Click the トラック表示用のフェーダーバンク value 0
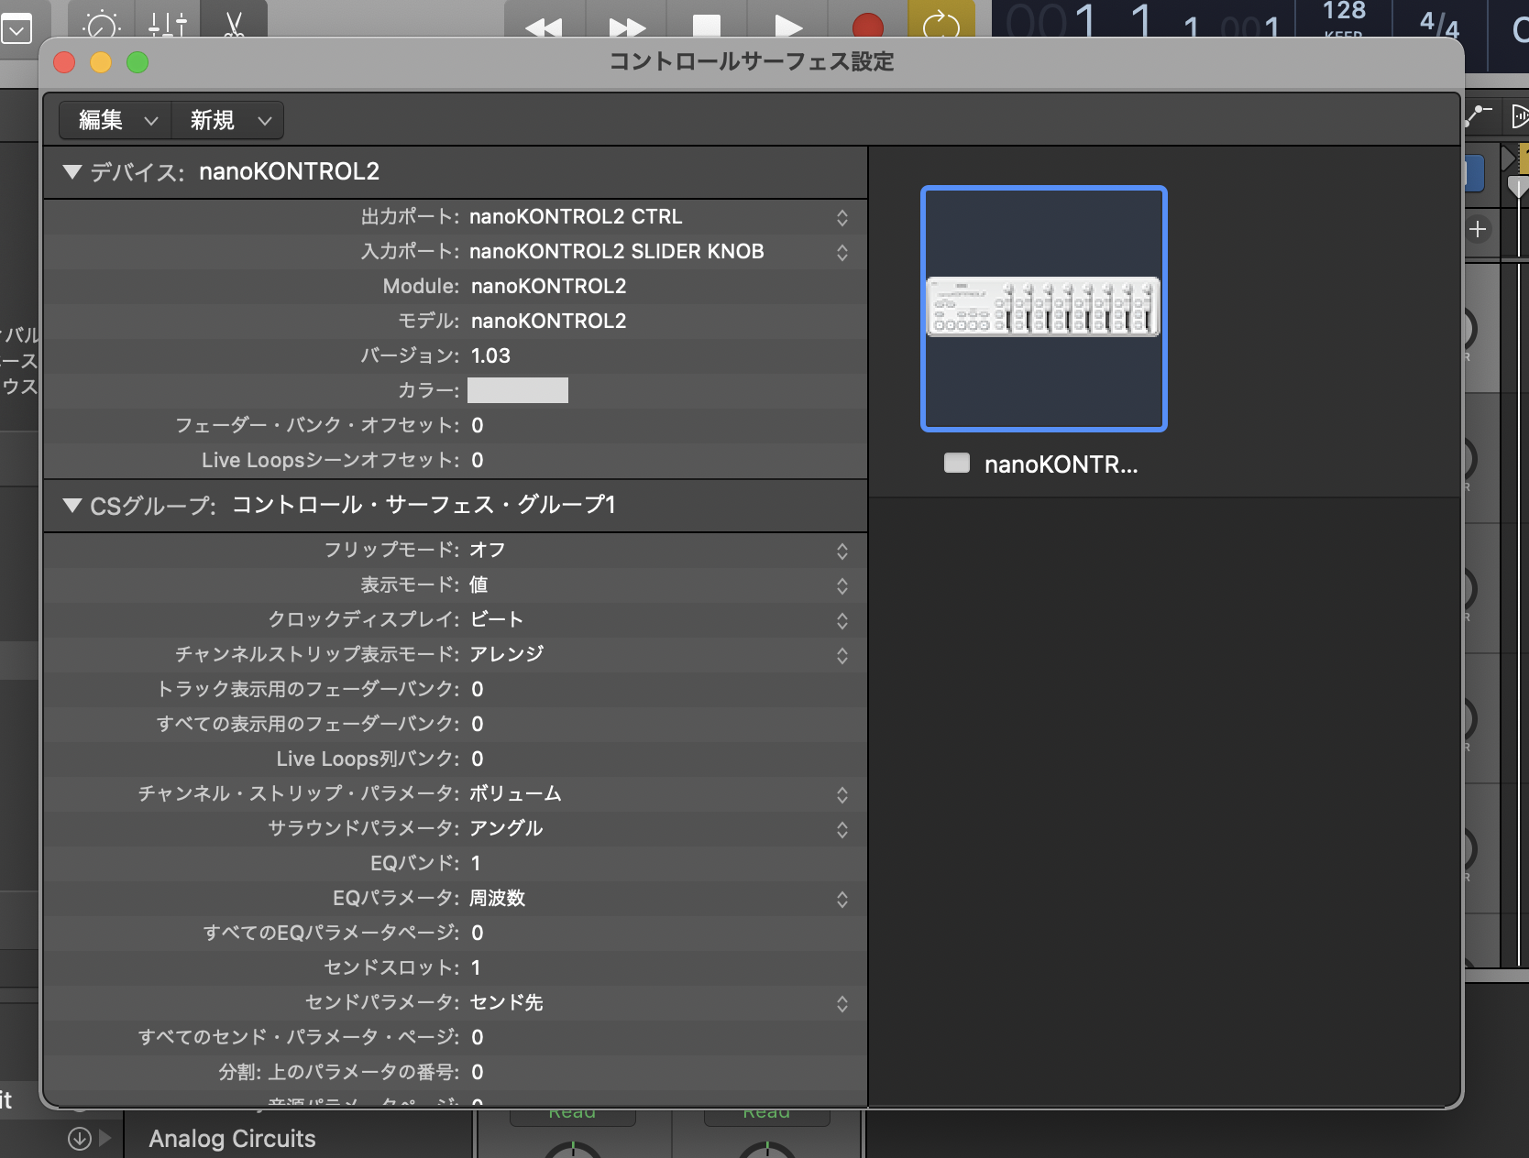Image resolution: width=1529 pixels, height=1158 pixels. pyautogui.click(x=477, y=689)
